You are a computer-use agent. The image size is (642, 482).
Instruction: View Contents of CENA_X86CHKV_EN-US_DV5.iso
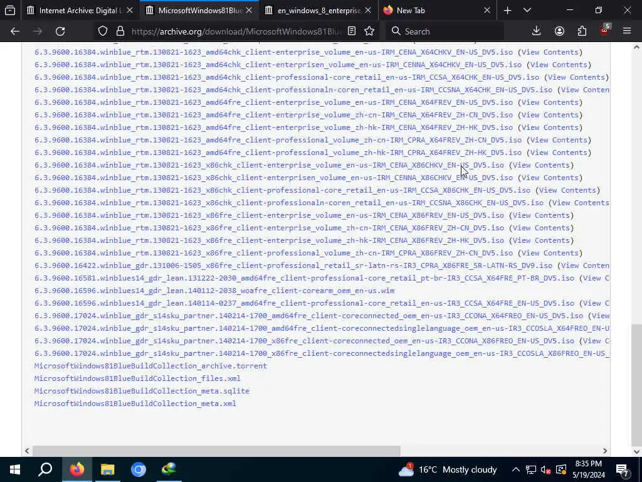pyautogui.click(x=541, y=165)
